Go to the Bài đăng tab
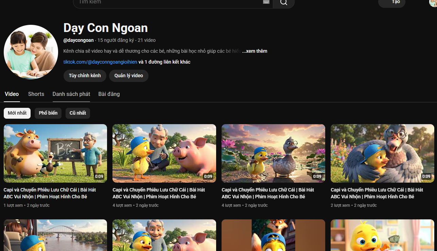The width and height of the screenshot is (437, 251). tap(109, 94)
